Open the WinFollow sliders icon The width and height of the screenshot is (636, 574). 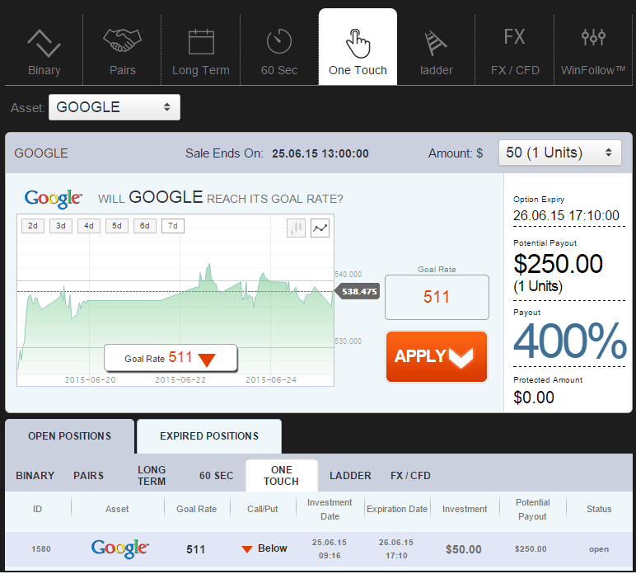[593, 37]
